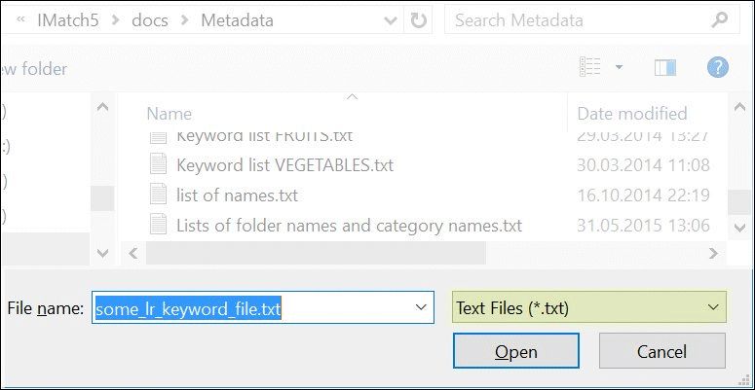Click file list horizontal scroll right arrow
755x390 pixels.
point(713,253)
